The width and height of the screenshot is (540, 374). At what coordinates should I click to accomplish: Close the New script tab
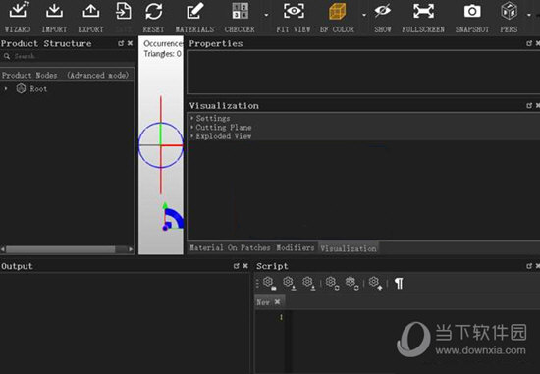coord(277,302)
